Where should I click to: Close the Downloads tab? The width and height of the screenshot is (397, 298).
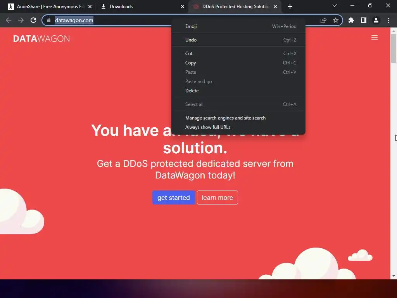click(183, 7)
